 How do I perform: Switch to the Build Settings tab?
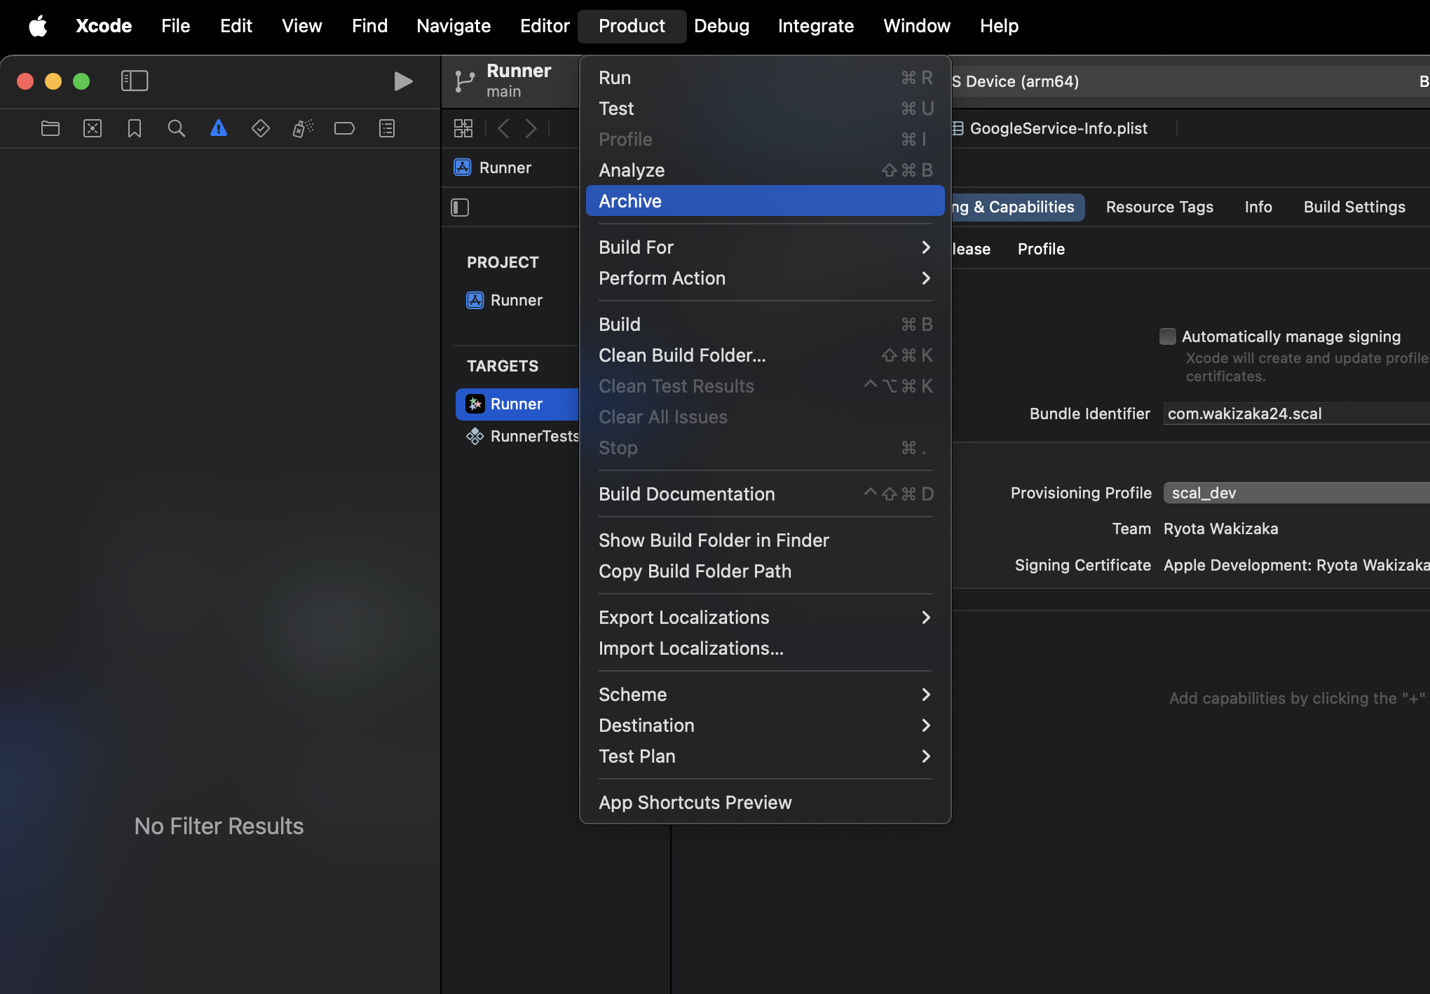(x=1354, y=207)
